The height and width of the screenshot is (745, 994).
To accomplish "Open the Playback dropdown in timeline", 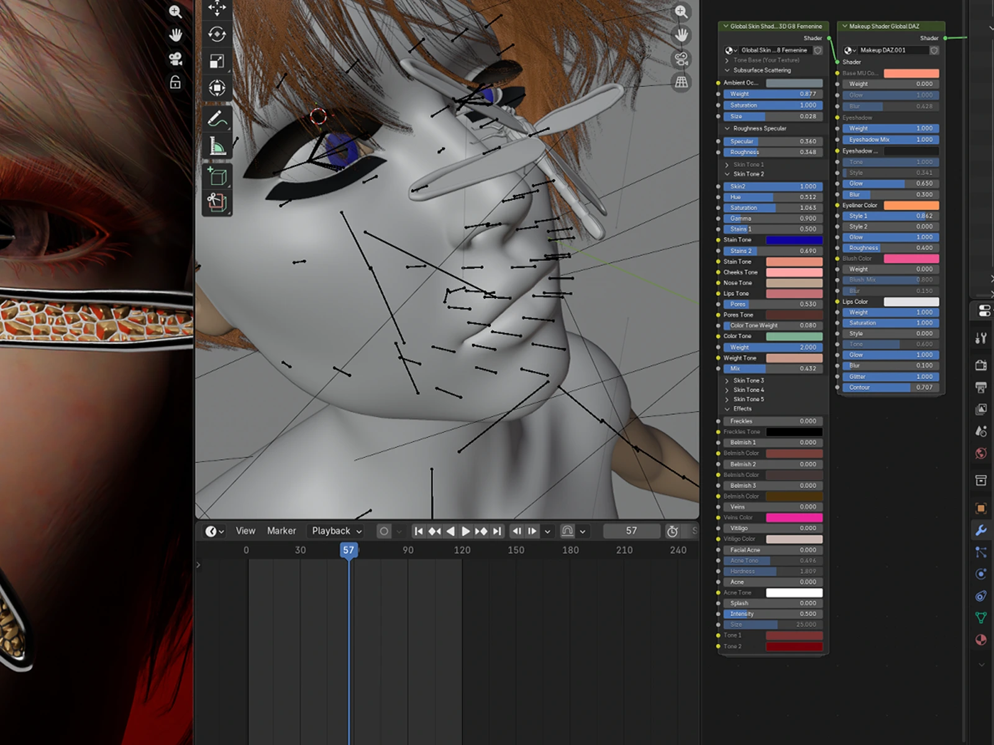I will click(x=337, y=531).
